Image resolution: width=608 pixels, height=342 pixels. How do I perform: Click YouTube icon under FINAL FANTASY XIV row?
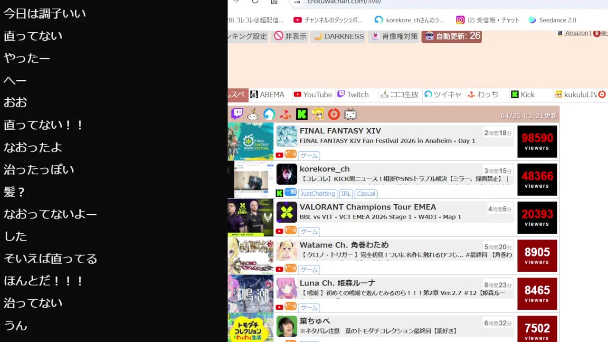click(279, 155)
